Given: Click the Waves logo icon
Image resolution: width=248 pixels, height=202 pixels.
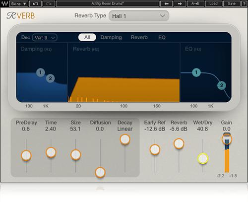Looking at the screenshot, I should pos(4,3).
